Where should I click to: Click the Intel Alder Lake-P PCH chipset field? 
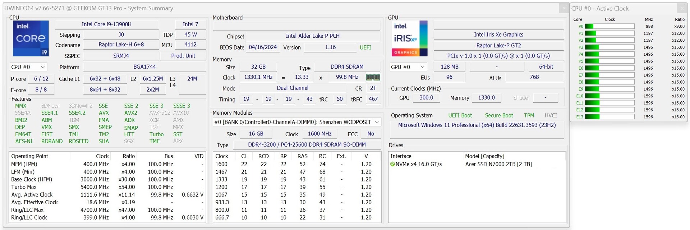click(313, 36)
